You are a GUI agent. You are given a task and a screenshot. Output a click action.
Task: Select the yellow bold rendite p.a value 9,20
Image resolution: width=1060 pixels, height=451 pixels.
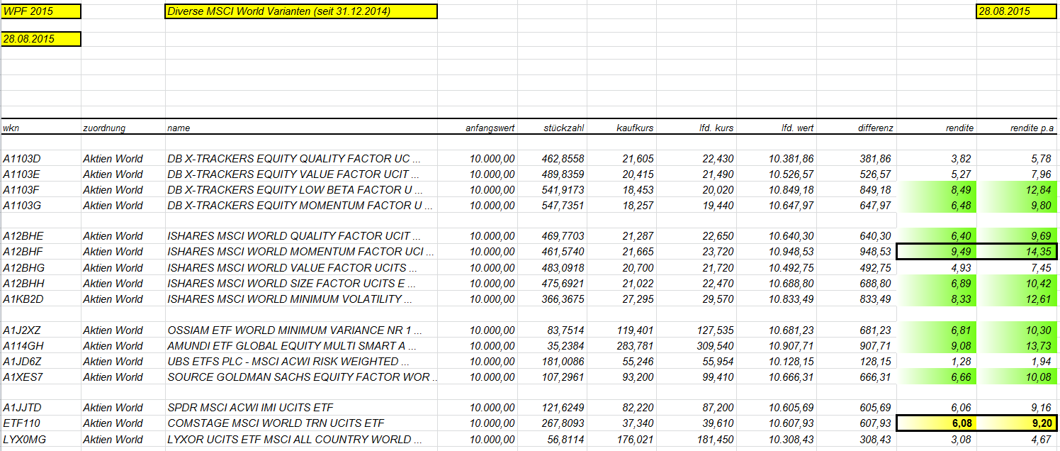[1017, 423]
